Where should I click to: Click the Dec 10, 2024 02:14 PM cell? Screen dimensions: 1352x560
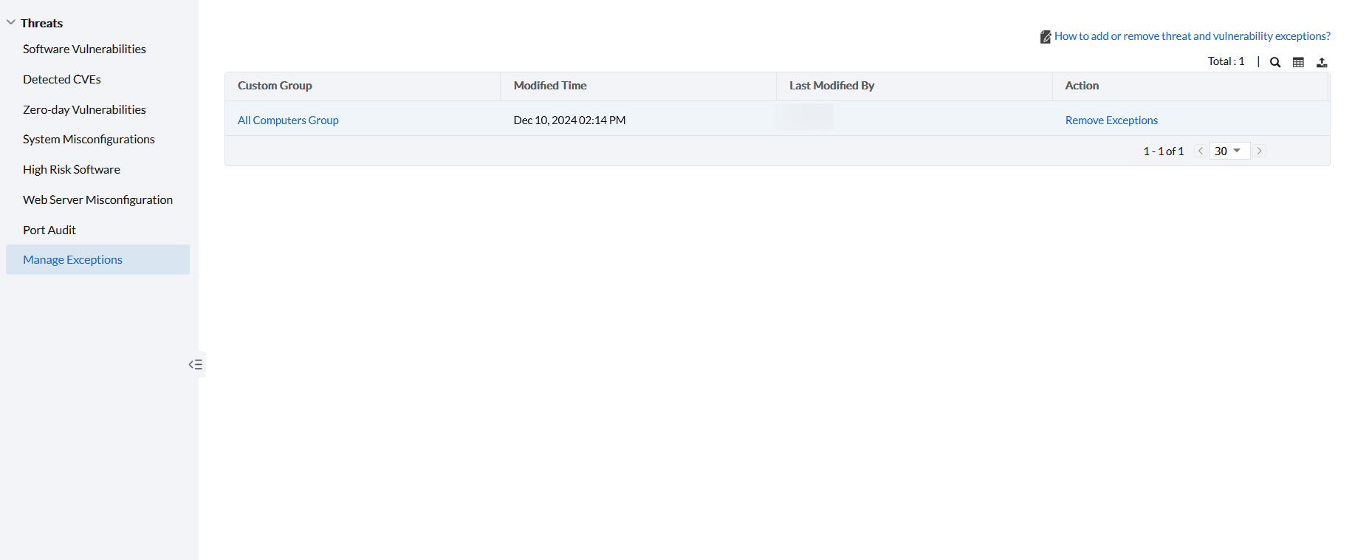click(569, 120)
